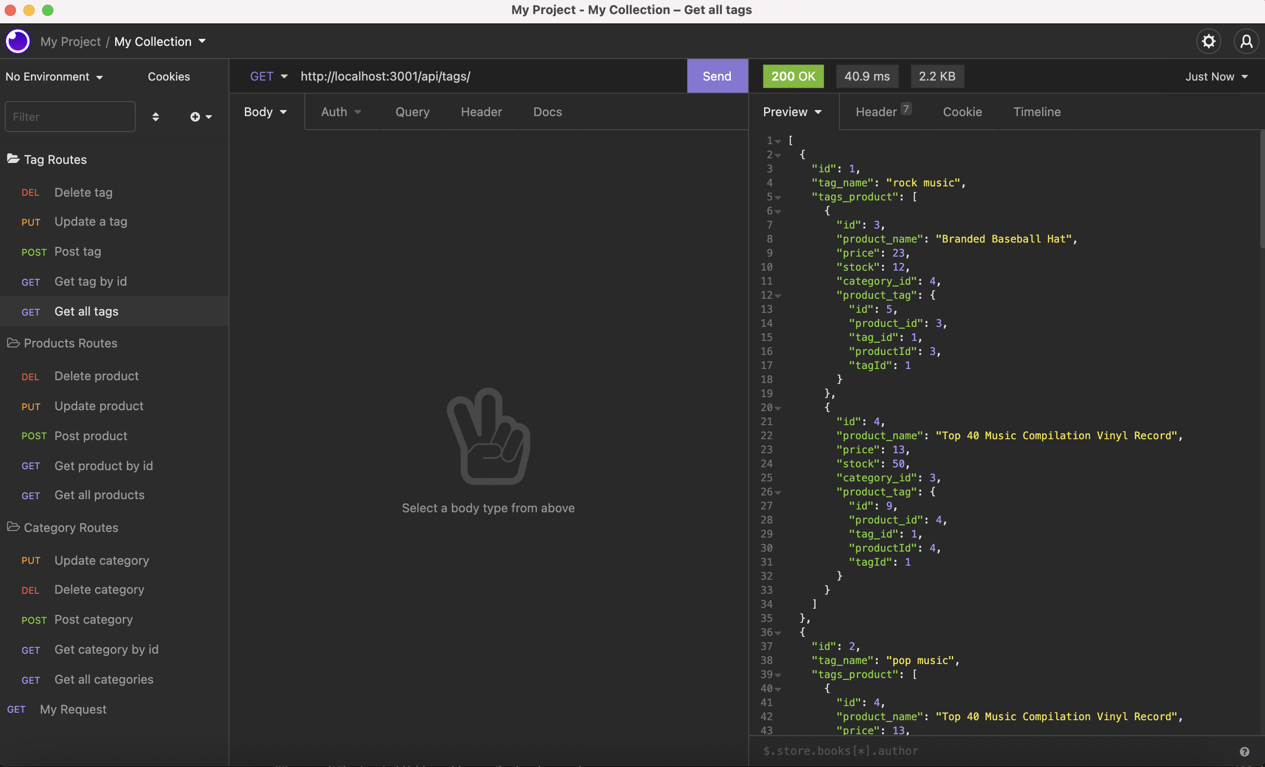Open the Query request tab
This screenshot has width=1265, height=767.
point(412,112)
